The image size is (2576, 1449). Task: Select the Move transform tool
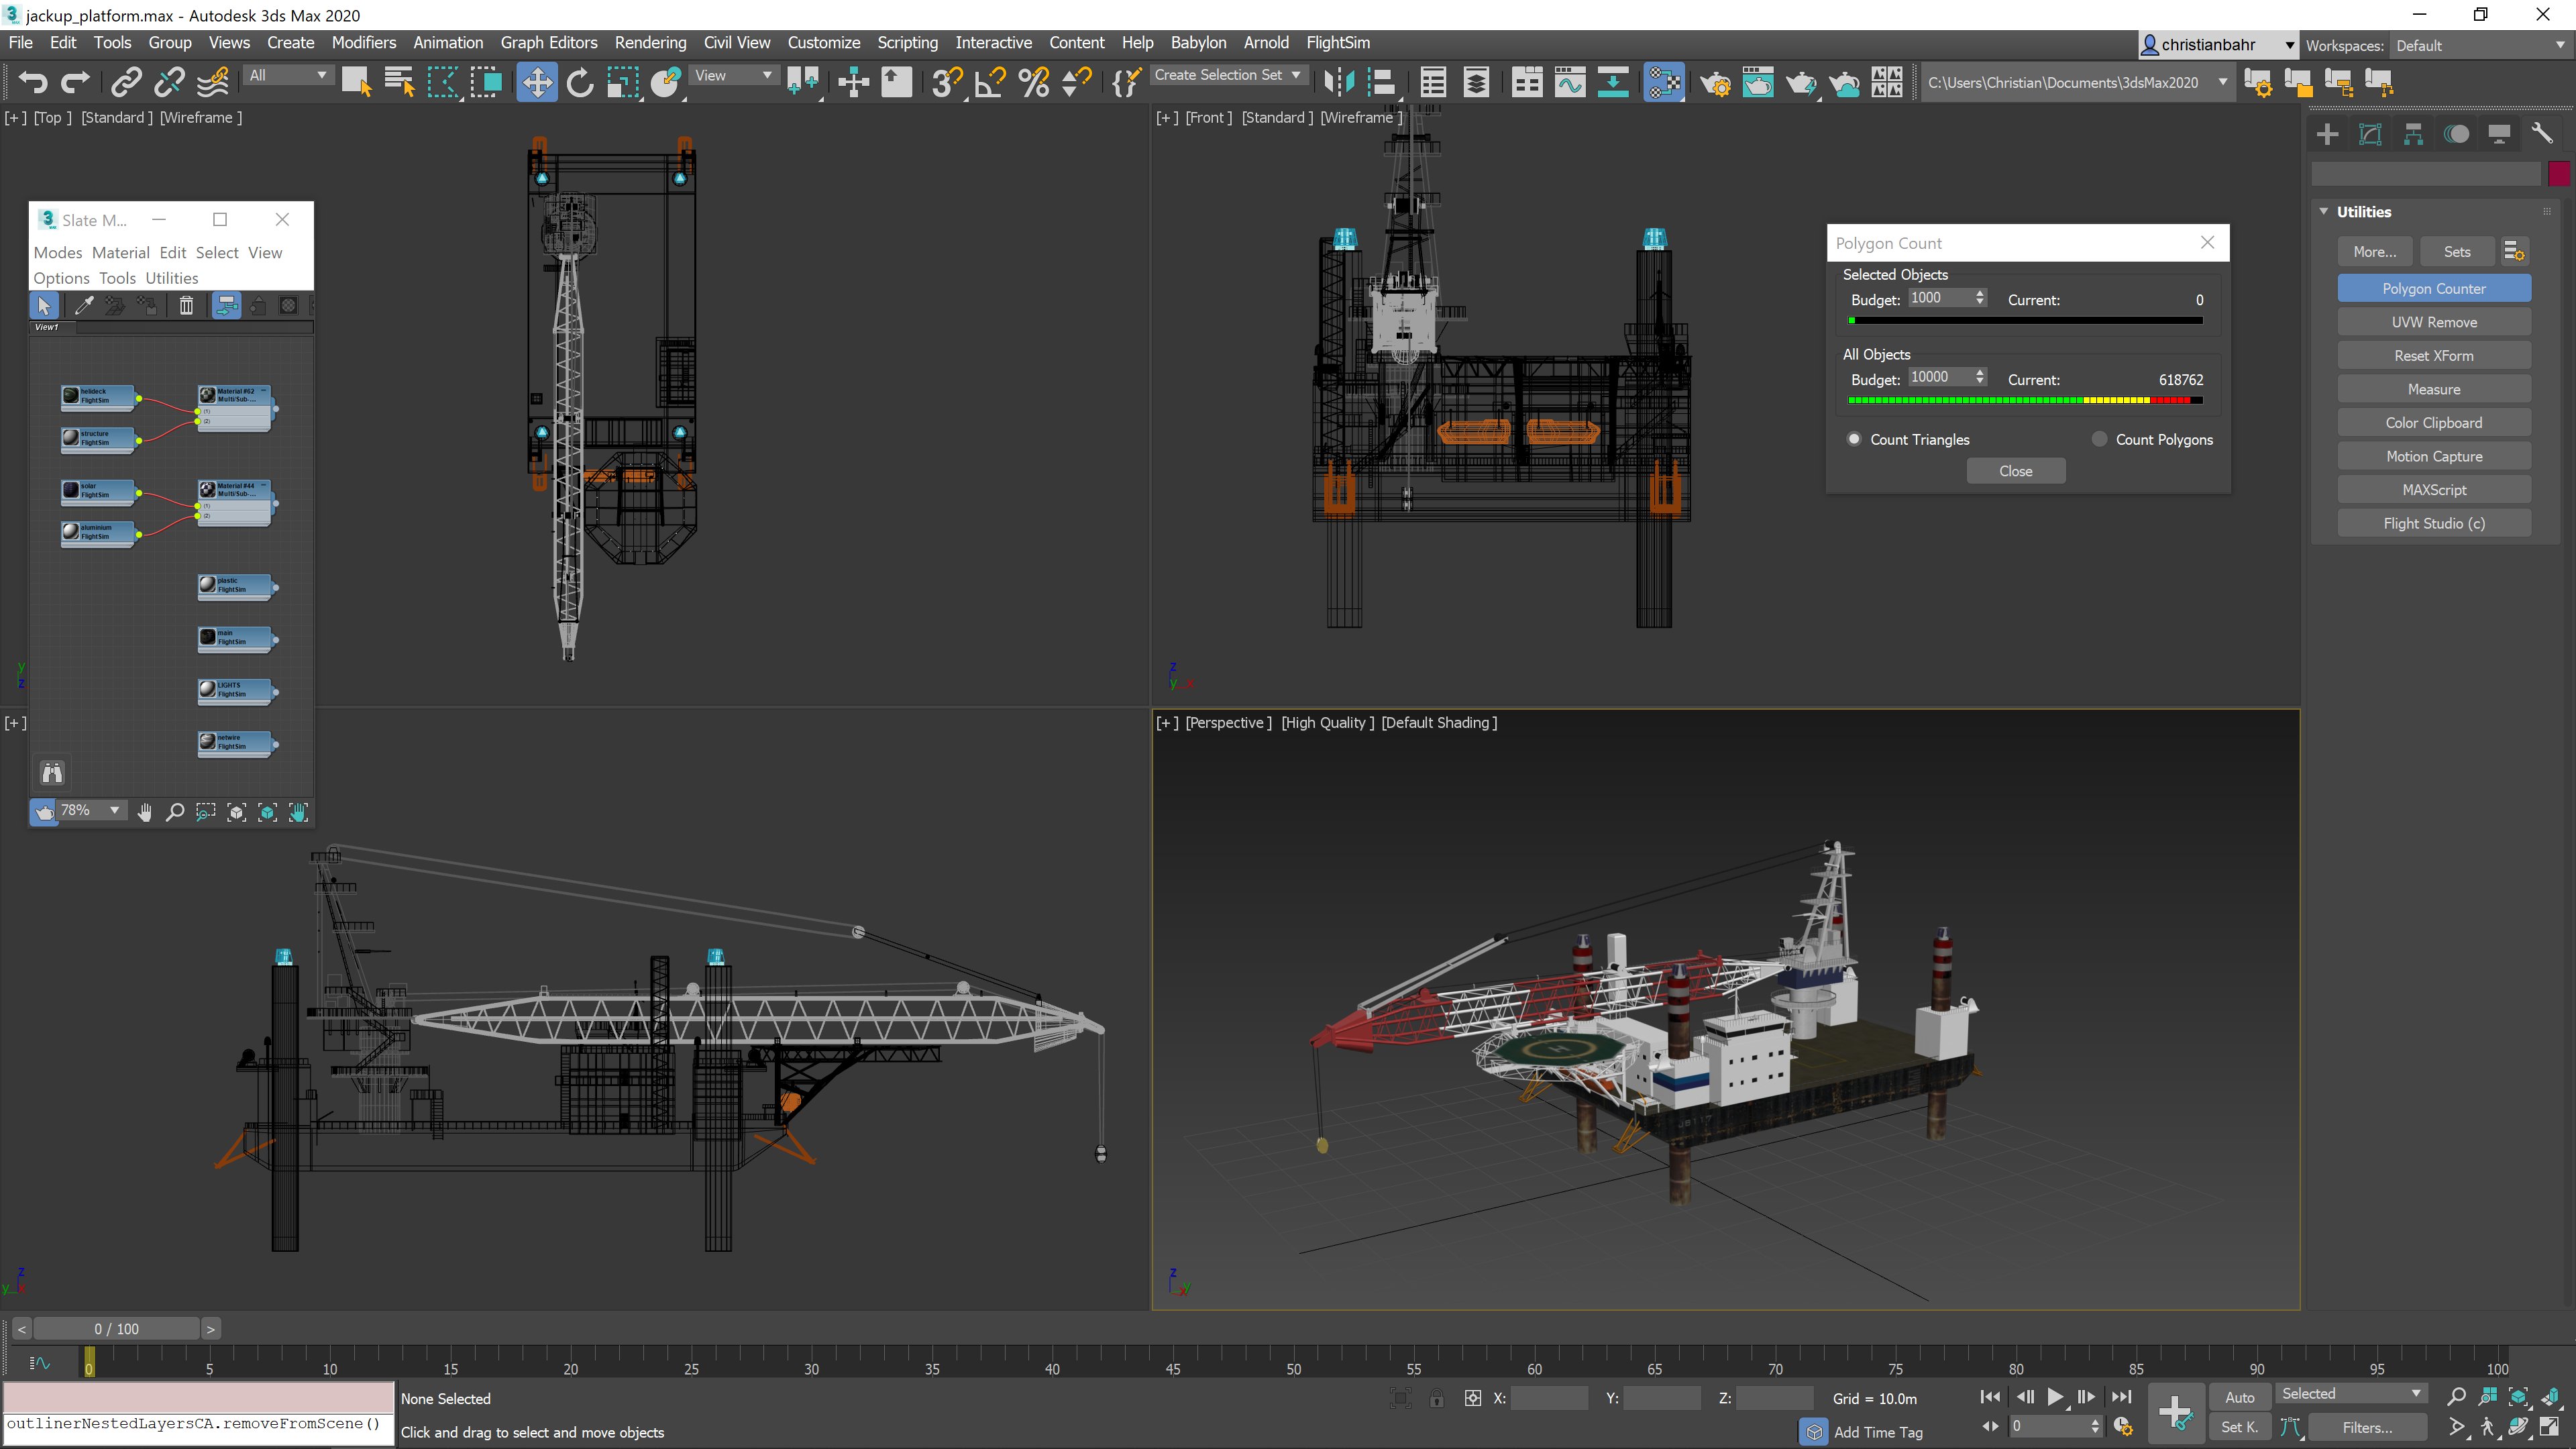pyautogui.click(x=536, y=82)
